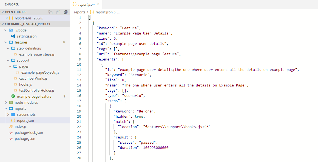Image resolution: width=318 pixels, height=162 pixels.
Task: Click the Close All Editors icon
Action: (66, 12)
